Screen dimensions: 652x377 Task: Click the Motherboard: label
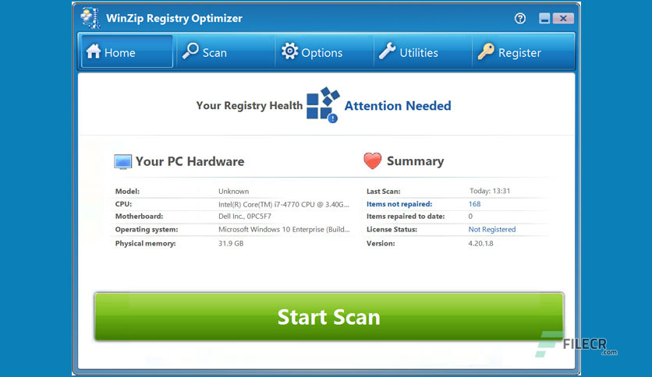(139, 217)
